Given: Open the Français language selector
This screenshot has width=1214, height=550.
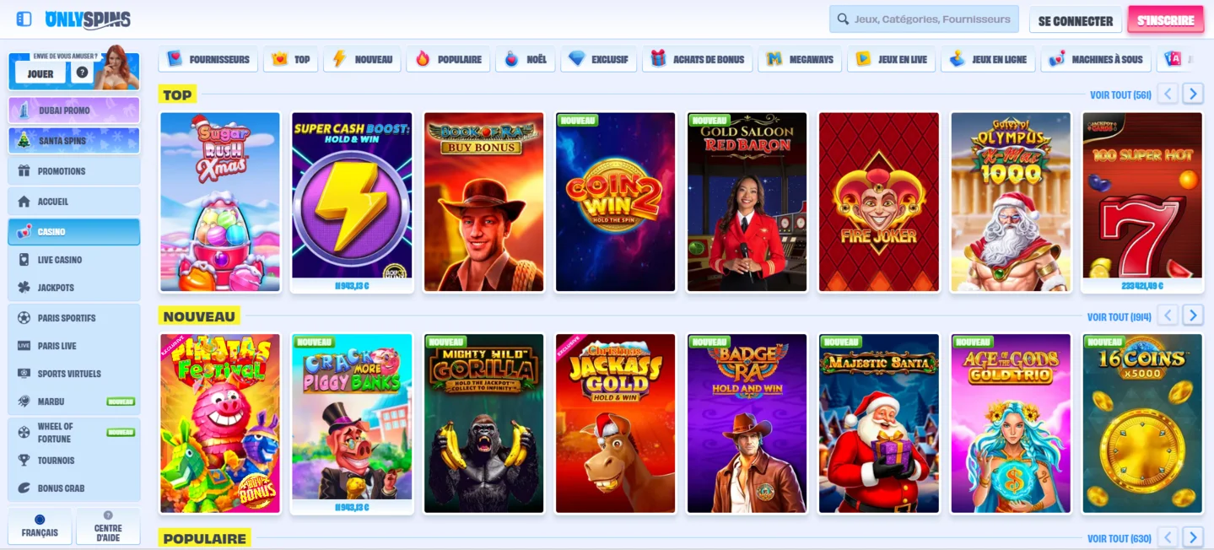Looking at the screenshot, I should pyautogui.click(x=40, y=526).
